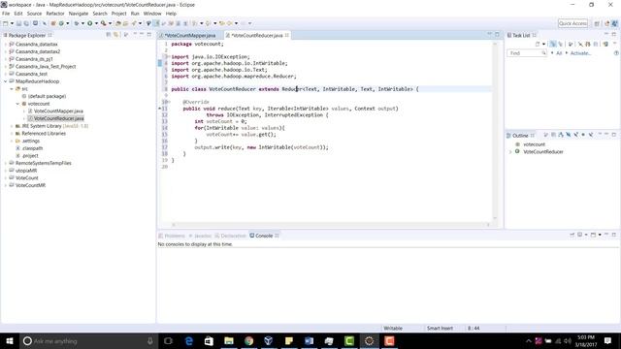This screenshot has width=621, height=349.
Task: Click Collapse All in Package Explorer
Action: coord(109,35)
